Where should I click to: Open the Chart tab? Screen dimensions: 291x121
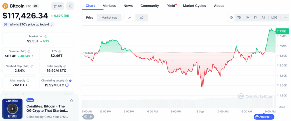point(90,6)
